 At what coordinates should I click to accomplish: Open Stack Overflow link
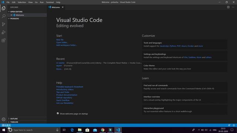(63, 100)
